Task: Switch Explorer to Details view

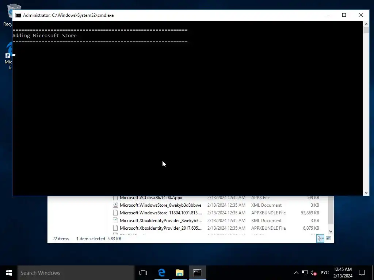Action: 320,238
